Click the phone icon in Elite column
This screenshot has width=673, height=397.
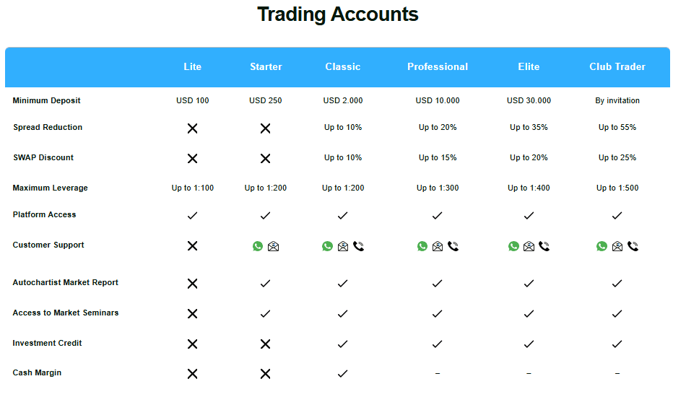point(544,246)
